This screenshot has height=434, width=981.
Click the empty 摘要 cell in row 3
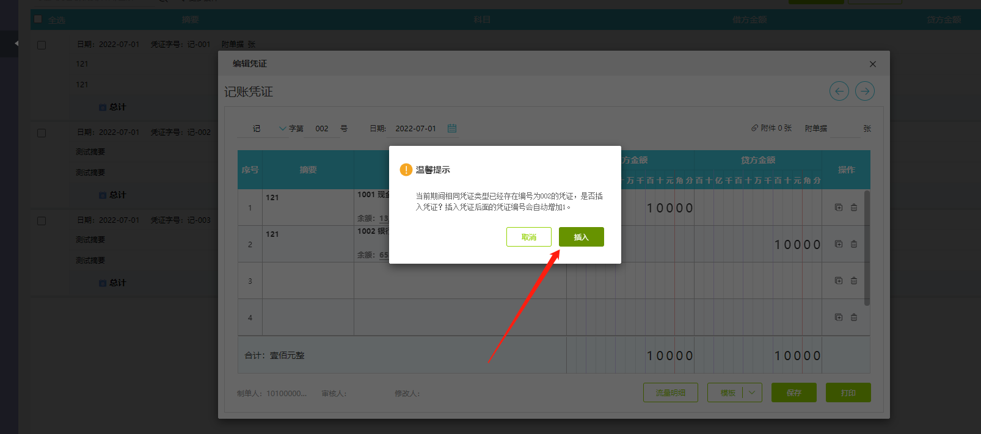point(308,281)
